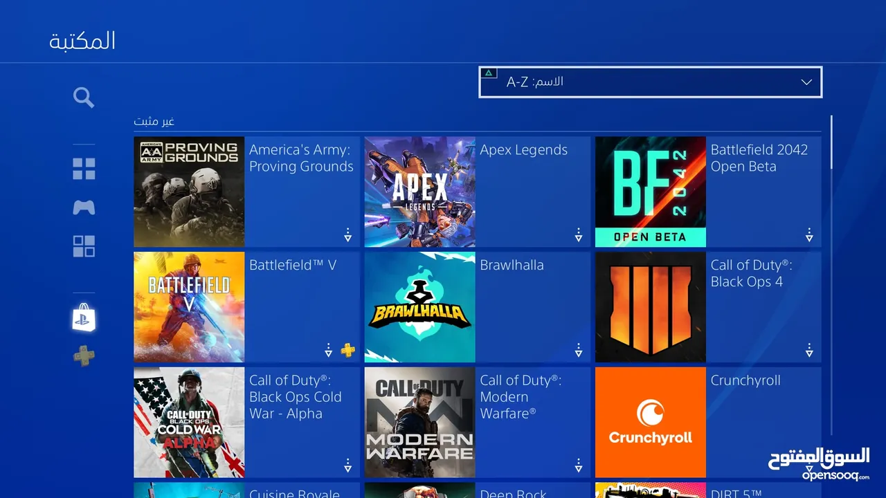Click download arrow on Apex Legends tile
Screen dimensions: 886x498
click(578, 235)
